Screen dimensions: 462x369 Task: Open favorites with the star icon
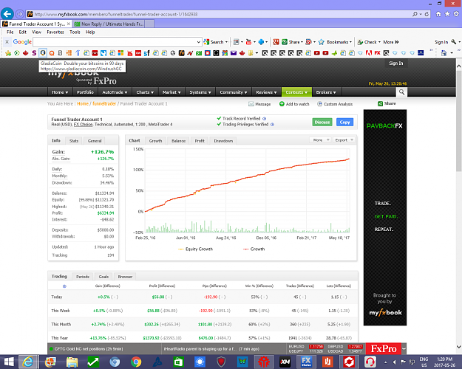pos(447,14)
